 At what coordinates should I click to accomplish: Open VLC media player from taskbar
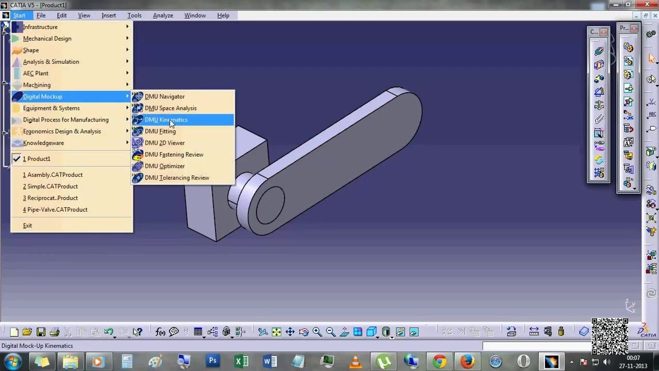[355, 361]
